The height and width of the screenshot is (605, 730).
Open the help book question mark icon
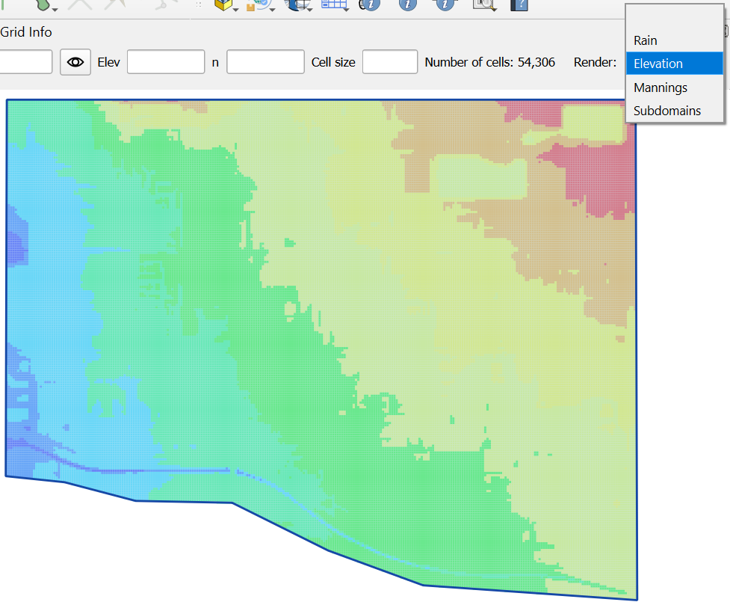coord(519,5)
